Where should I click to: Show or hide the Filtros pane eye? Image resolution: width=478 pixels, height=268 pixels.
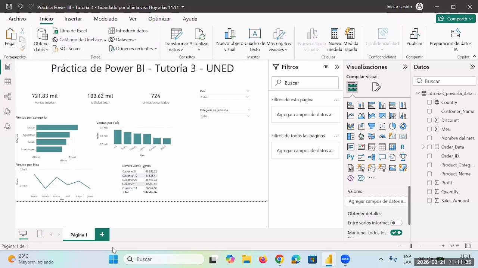(326, 67)
